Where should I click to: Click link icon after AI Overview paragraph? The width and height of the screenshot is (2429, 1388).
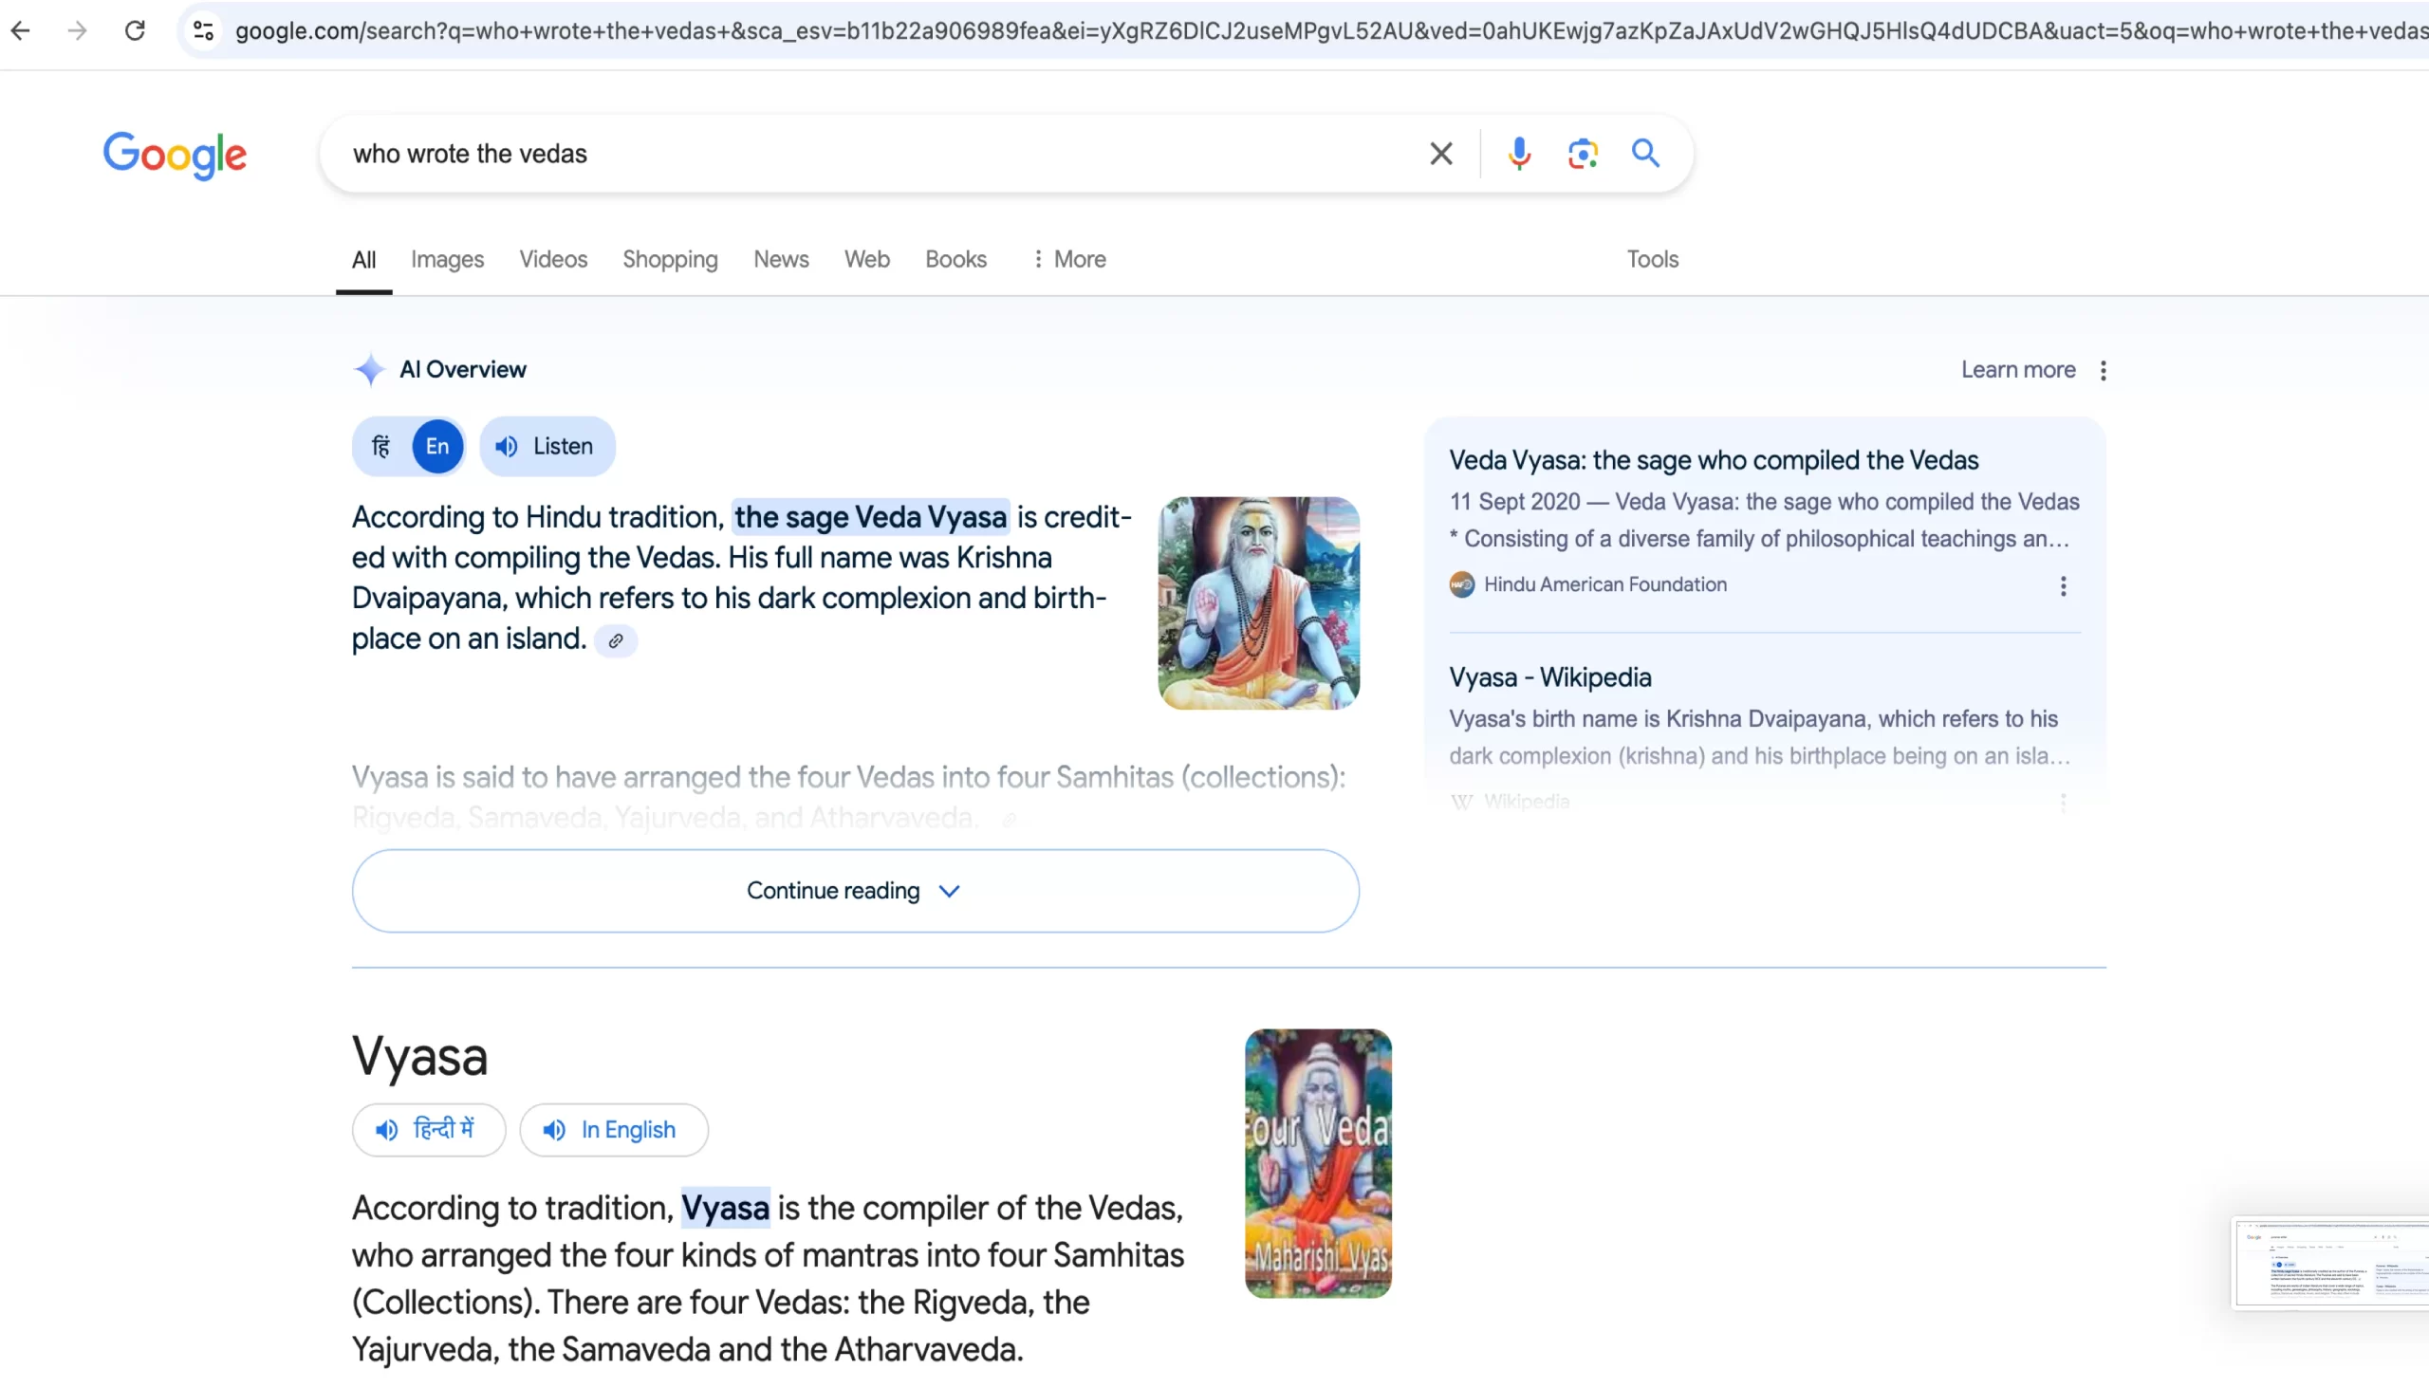click(x=616, y=640)
